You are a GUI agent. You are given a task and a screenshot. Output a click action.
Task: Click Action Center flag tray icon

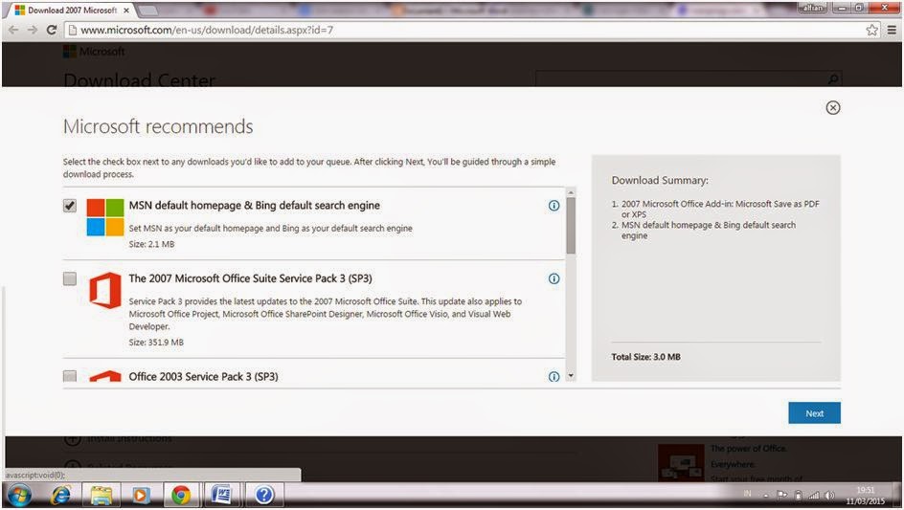pyautogui.click(x=781, y=495)
